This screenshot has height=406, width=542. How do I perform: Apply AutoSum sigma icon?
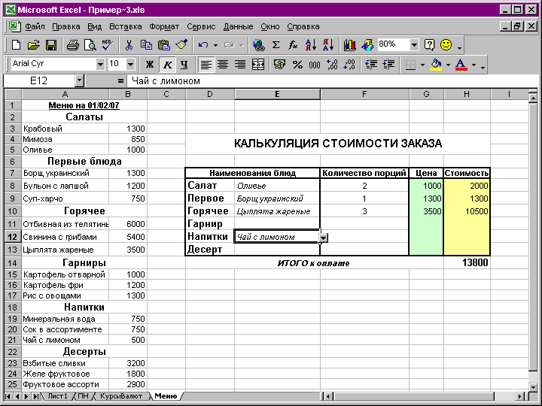tap(276, 45)
